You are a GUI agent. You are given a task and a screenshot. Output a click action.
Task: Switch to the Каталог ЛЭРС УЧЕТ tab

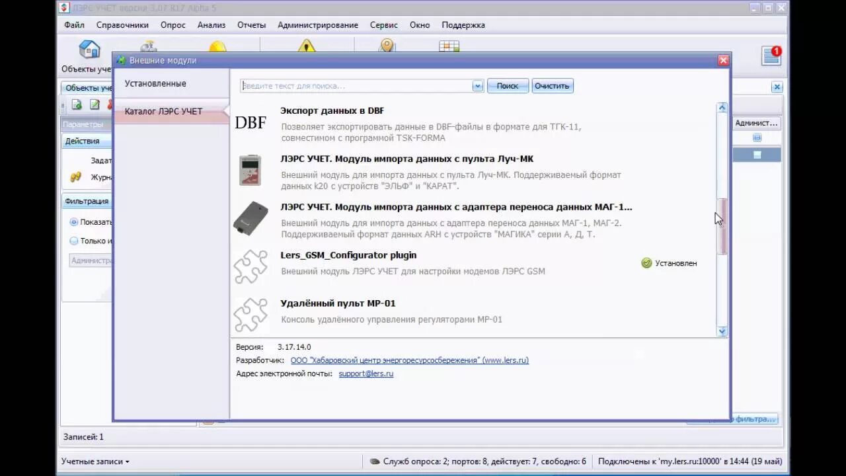pos(171,112)
